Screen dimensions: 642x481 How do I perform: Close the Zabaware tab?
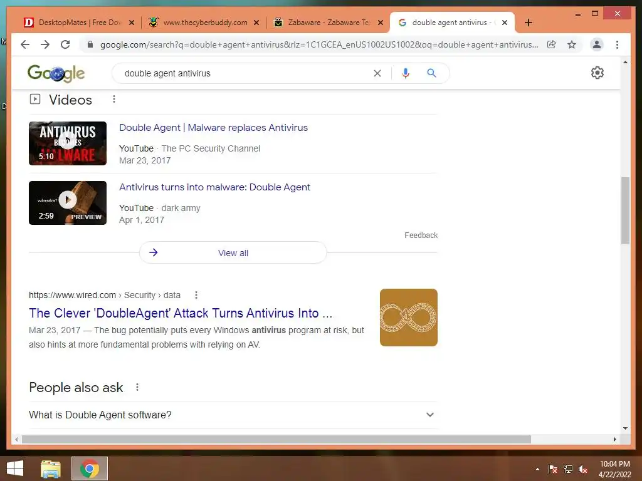(x=381, y=23)
